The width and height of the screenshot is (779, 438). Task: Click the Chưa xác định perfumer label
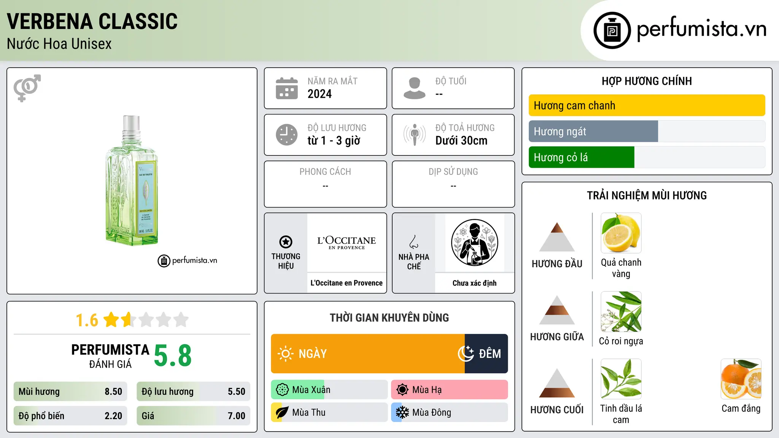pos(475,283)
